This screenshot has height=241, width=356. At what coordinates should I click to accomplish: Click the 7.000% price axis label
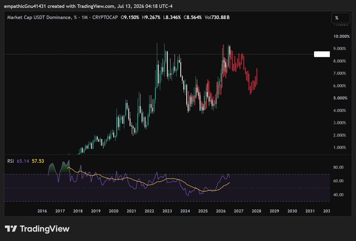(340, 73)
